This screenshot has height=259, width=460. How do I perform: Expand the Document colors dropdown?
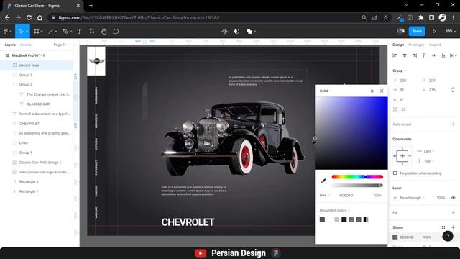335,210
